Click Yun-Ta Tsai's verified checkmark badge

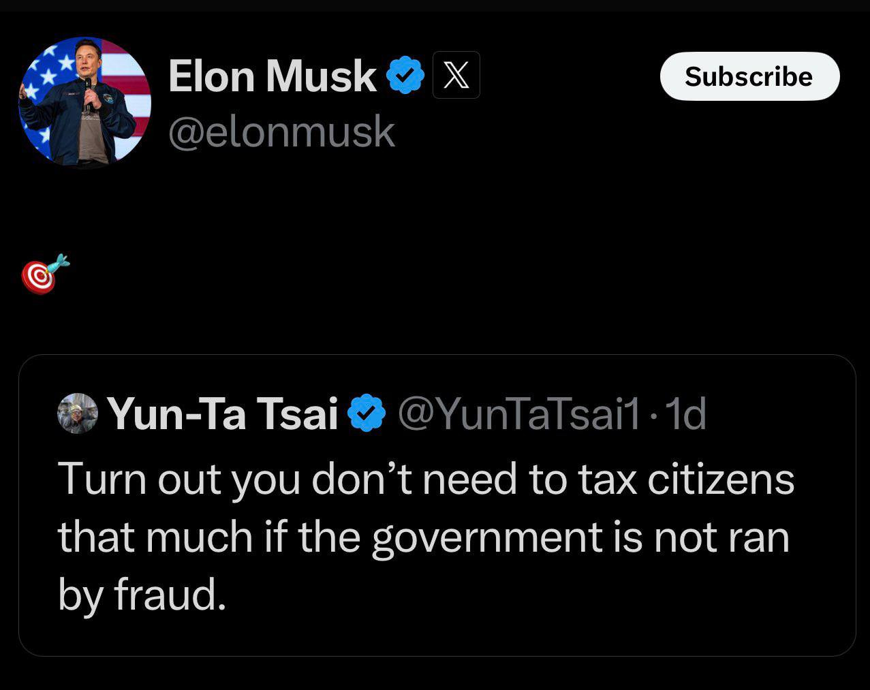(367, 413)
